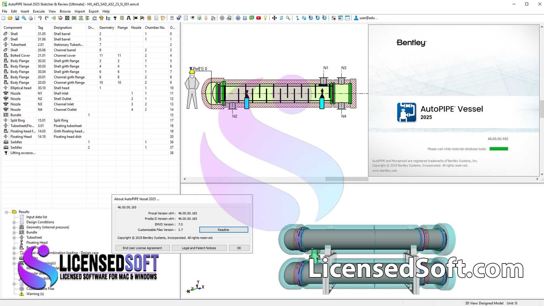The height and width of the screenshot is (306, 544).
Task: Click the scroll left arrow under the sketch
Action: click(x=185, y=179)
